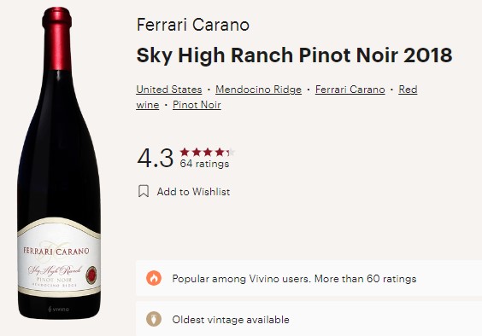Open the United States country link
482x336 pixels.
tap(169, 90)
